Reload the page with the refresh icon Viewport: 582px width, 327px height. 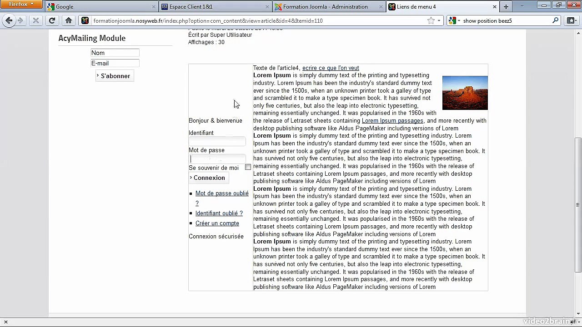click(52, 20)
